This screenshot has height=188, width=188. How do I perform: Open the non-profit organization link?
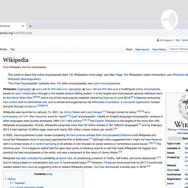[x=137, y=102]
